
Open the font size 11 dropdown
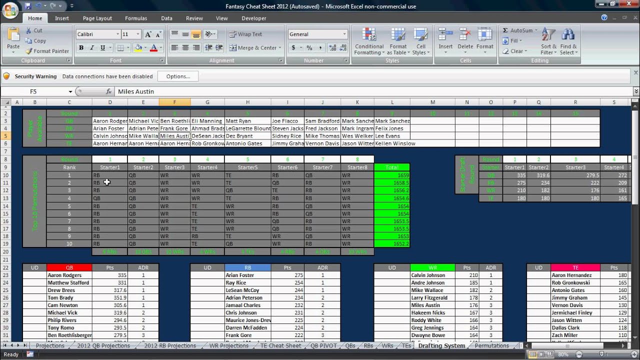coord(138,34)
